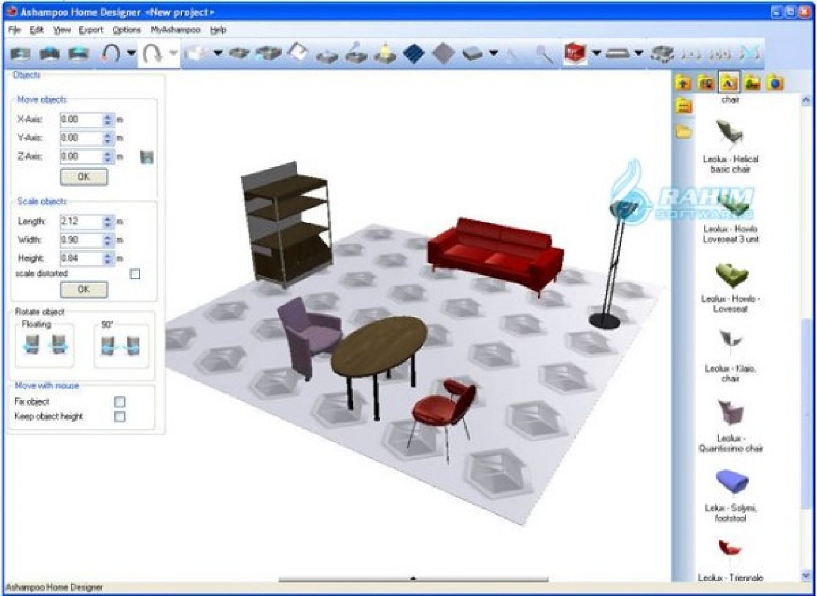Click the flat gray bar toolbar icon
The height and width of the screenshot is (596, 817).
[618, 53]
